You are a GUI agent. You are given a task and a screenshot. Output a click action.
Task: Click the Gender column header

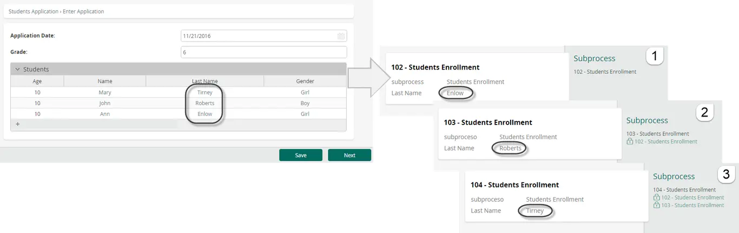tap(305, 81)
